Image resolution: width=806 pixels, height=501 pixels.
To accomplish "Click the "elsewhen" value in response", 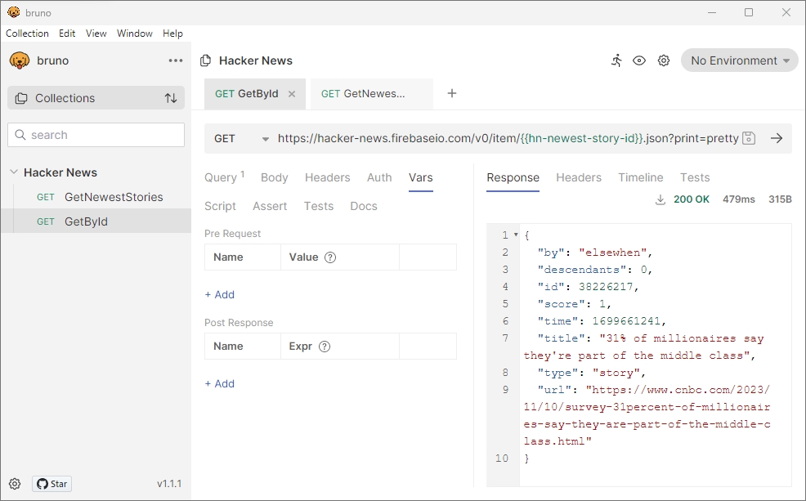I will pos(613,253).
